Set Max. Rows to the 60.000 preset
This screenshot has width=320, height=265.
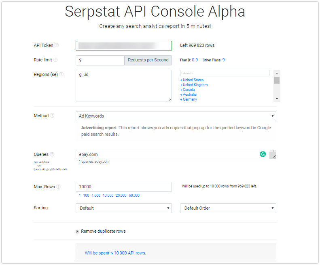[134, 195]
